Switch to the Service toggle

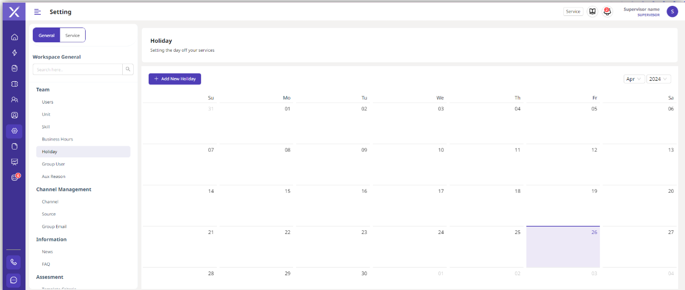(x=72, y=35)
